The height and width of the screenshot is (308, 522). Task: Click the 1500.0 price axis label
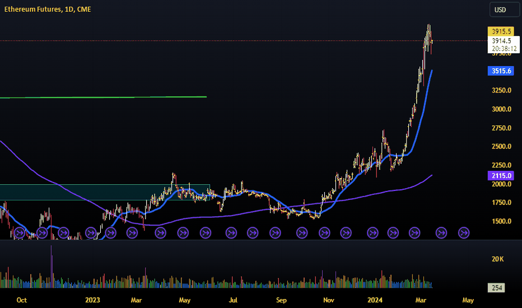tap(501, 221)
